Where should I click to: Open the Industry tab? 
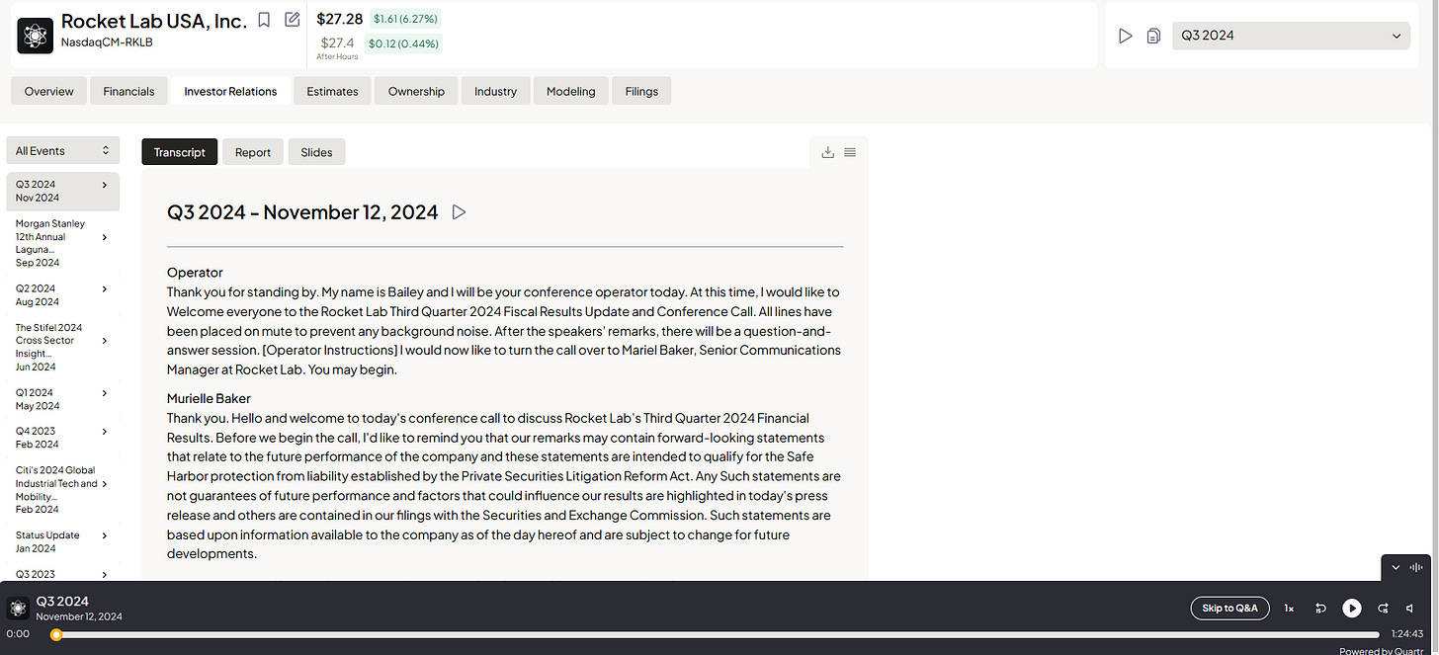(x=495, y=91)
